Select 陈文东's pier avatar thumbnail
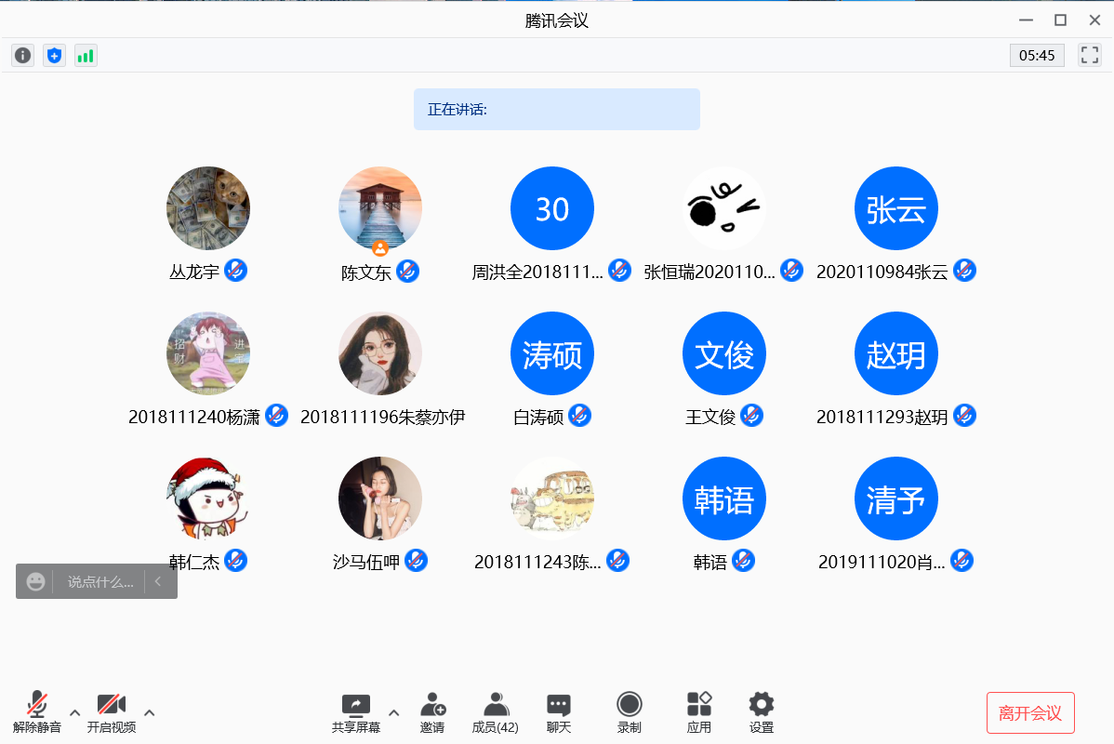 pos(380,208)
